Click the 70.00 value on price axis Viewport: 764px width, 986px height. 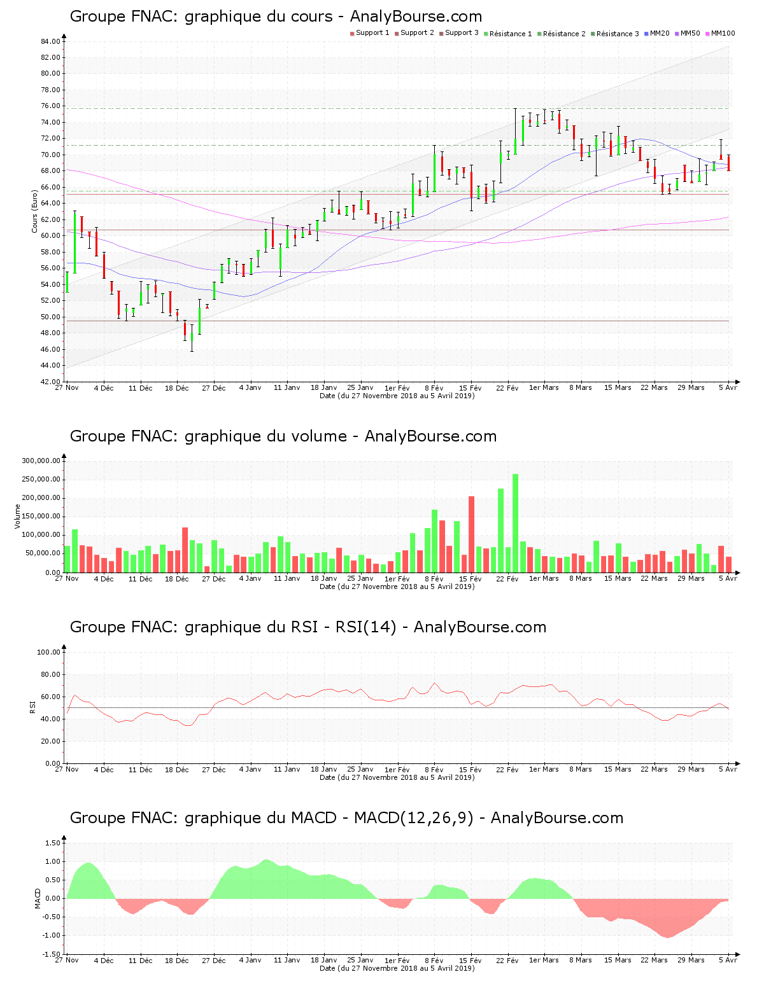[x=50, y=155]
